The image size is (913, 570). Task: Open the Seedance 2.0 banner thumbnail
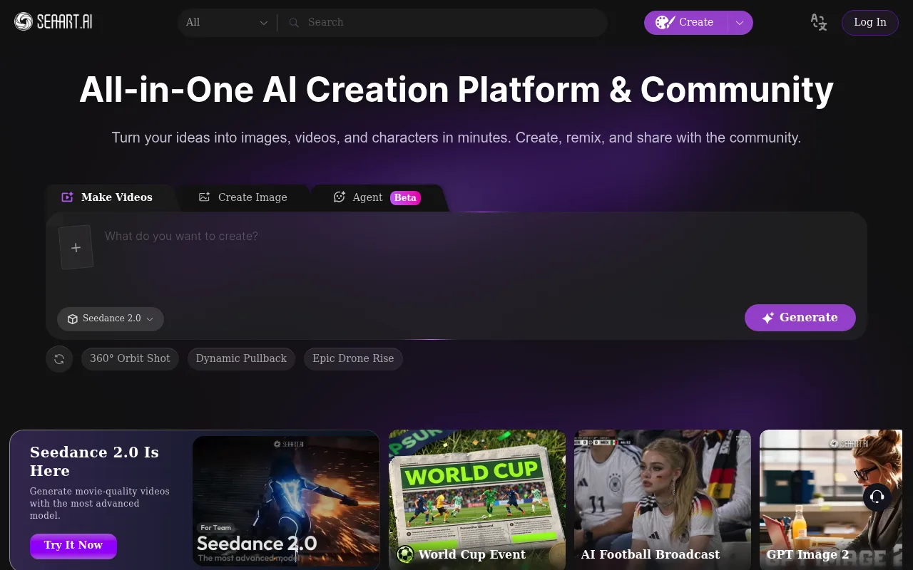286,502
